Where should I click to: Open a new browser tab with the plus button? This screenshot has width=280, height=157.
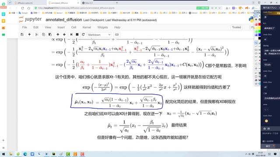[x=117, y=3]
